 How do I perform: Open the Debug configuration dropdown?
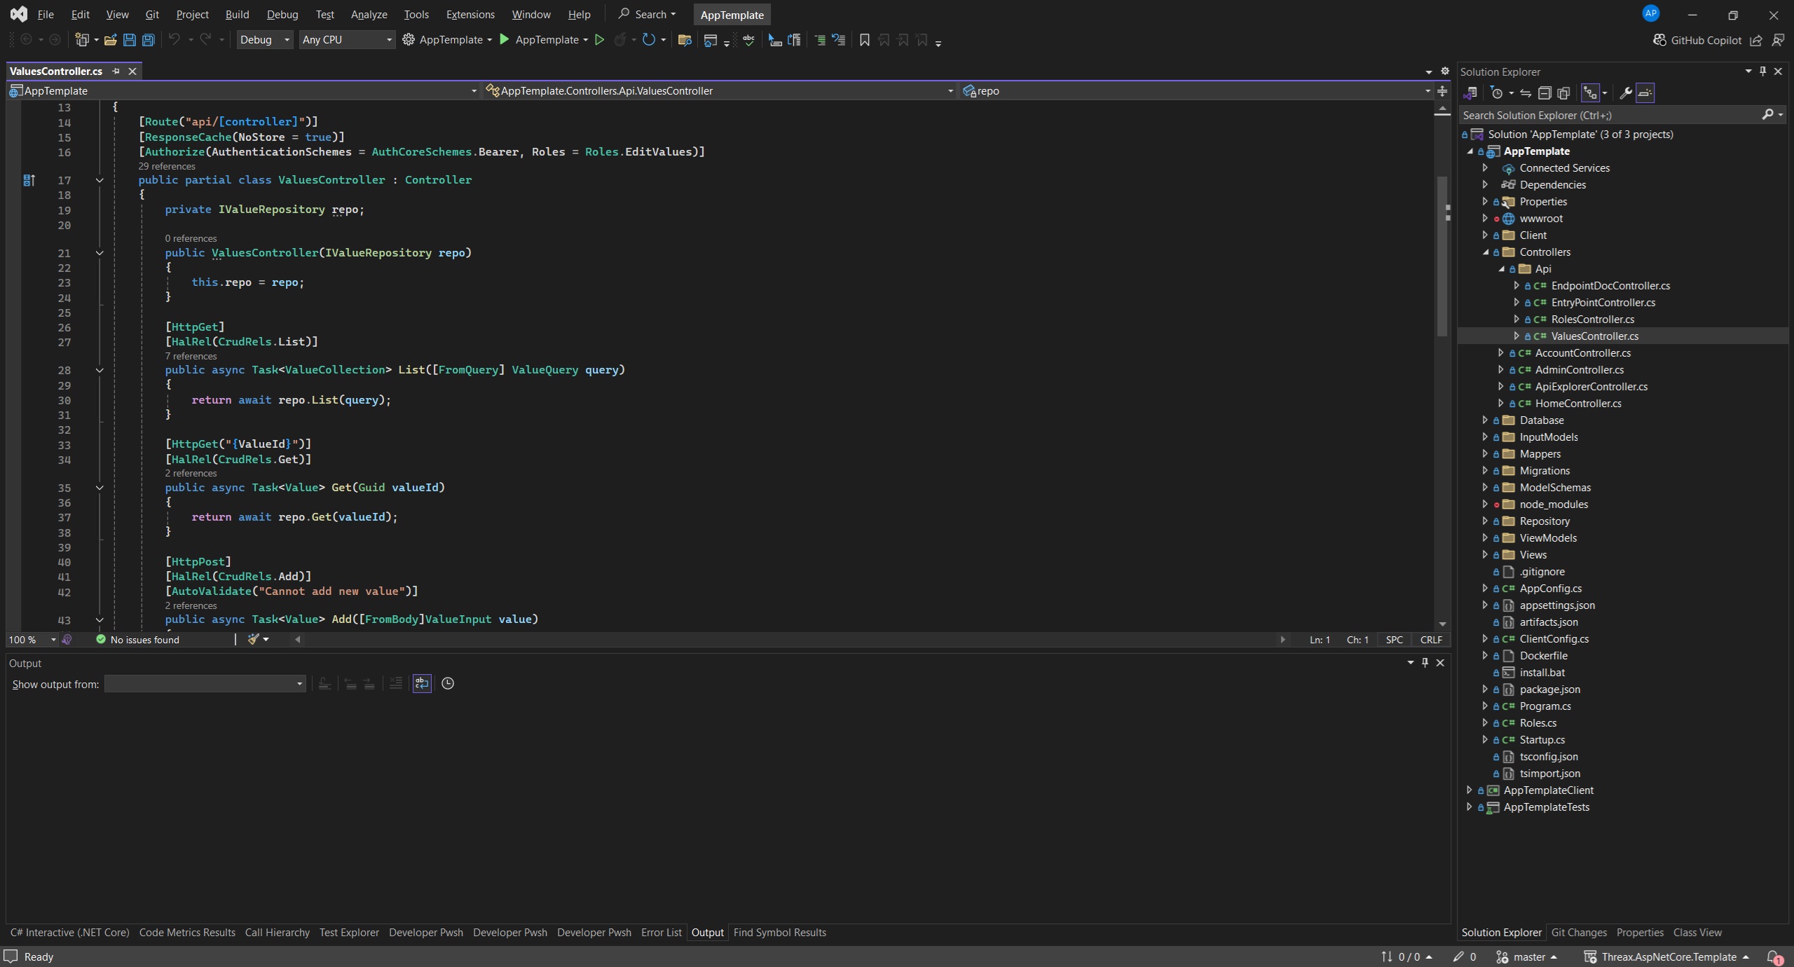point(264,40)
